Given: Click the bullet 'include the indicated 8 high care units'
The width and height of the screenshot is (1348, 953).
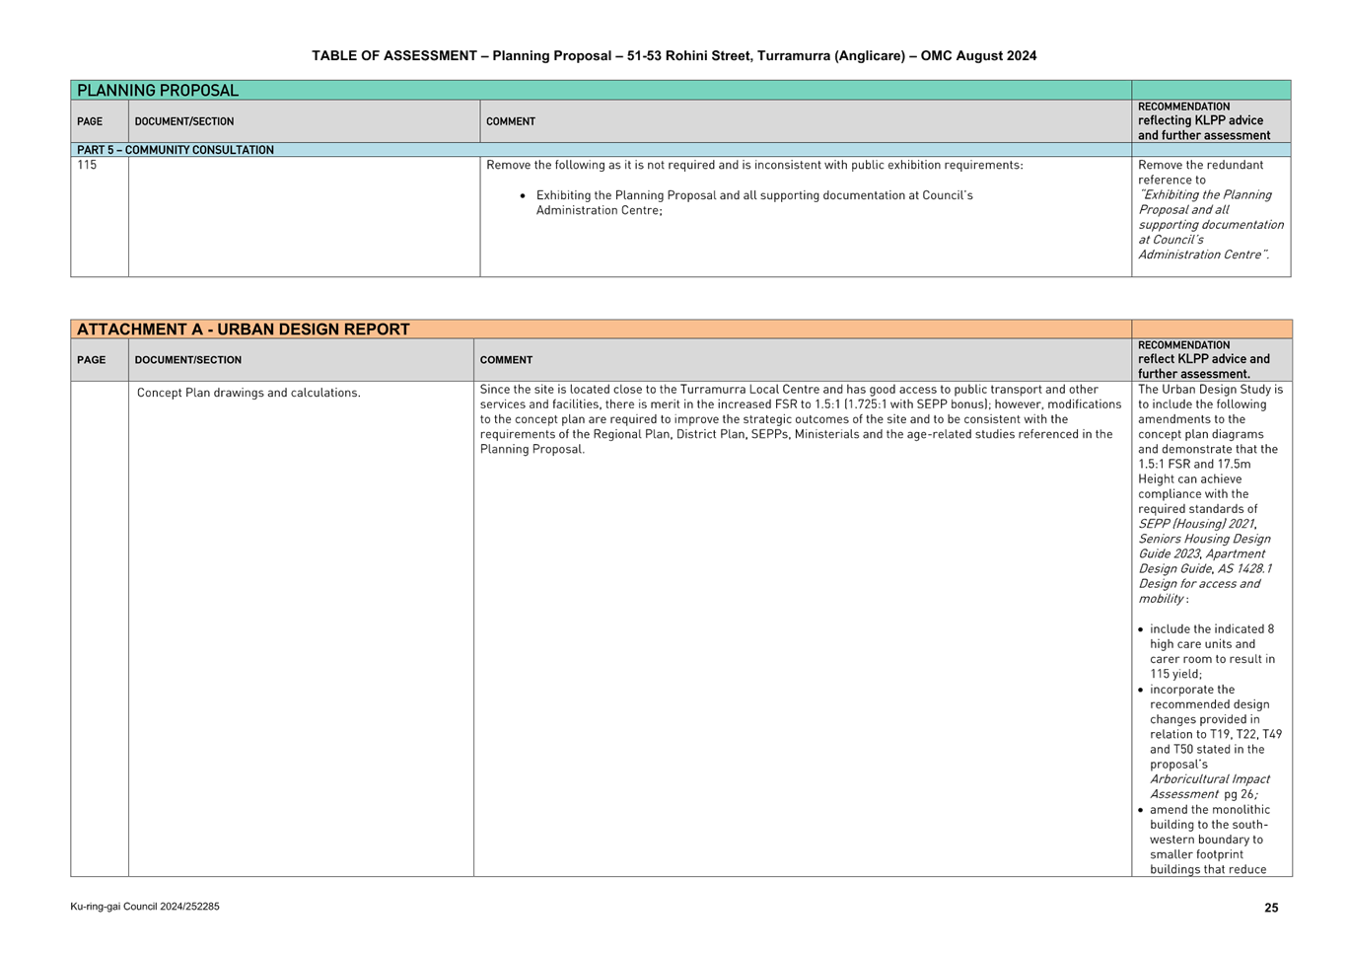Looking at the screenshot, I should tap(1212, 651).
